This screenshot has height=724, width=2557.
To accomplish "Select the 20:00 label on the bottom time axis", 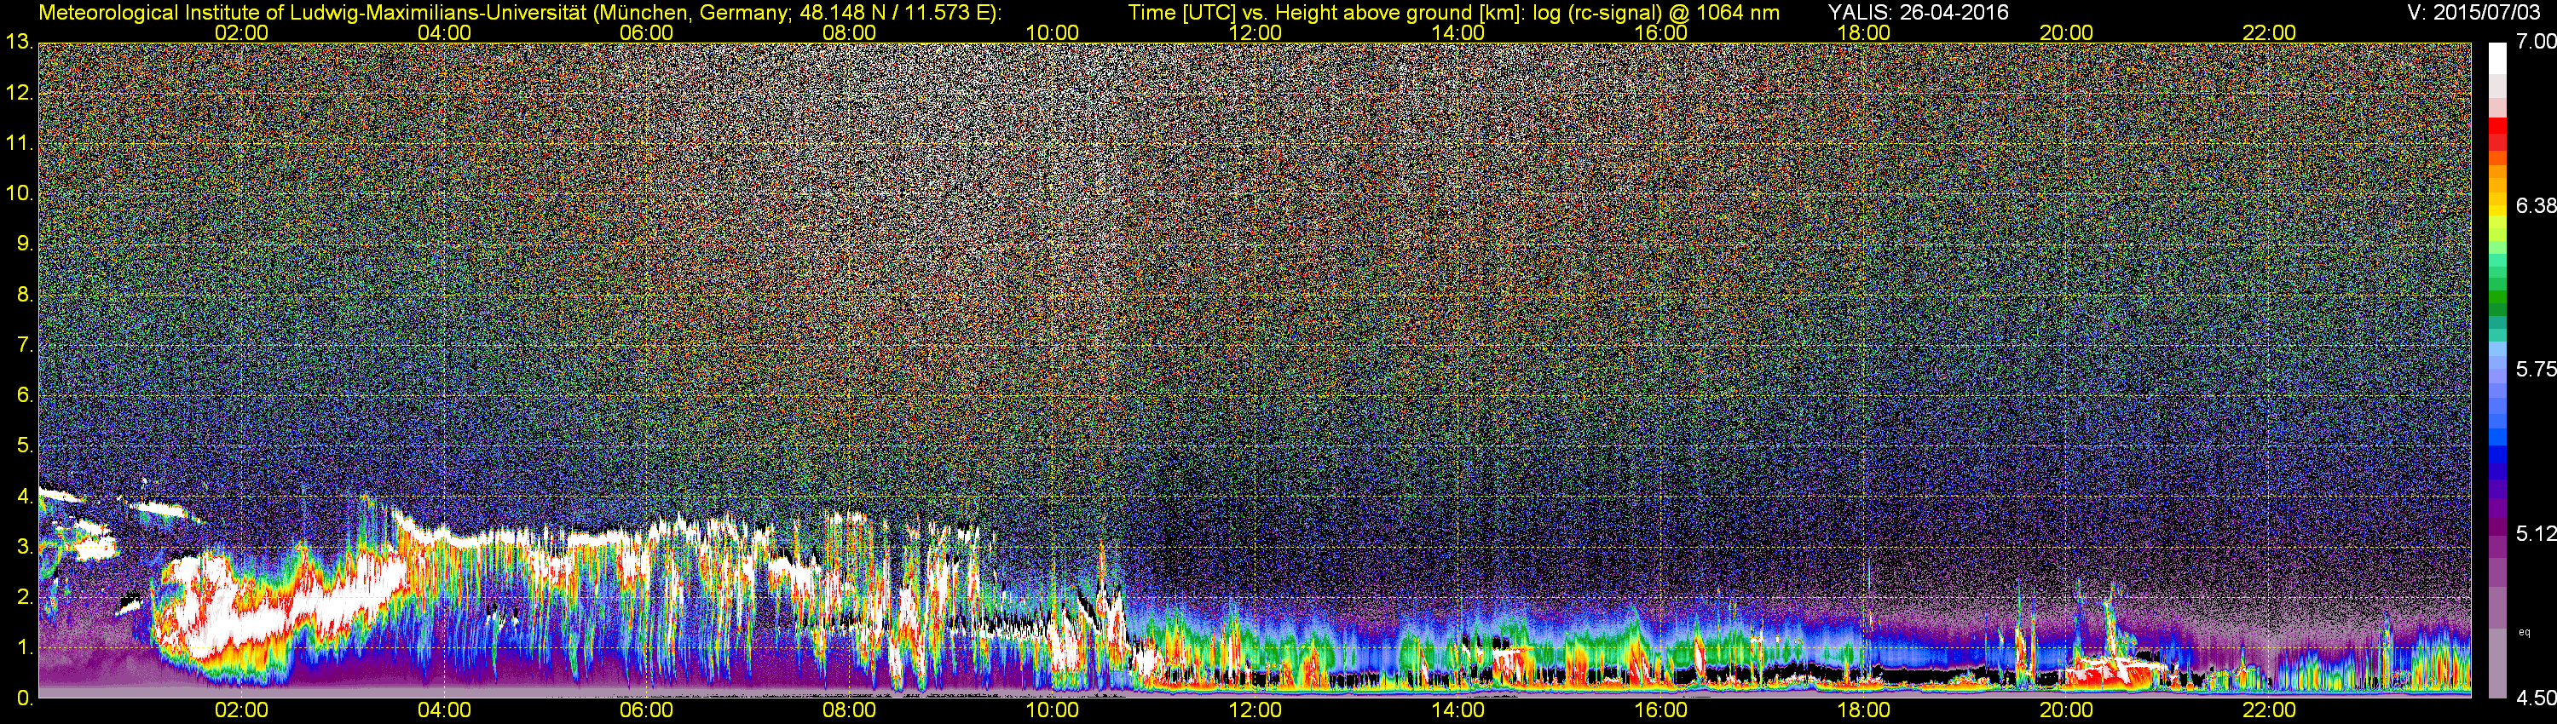I will click(2067, 711).
